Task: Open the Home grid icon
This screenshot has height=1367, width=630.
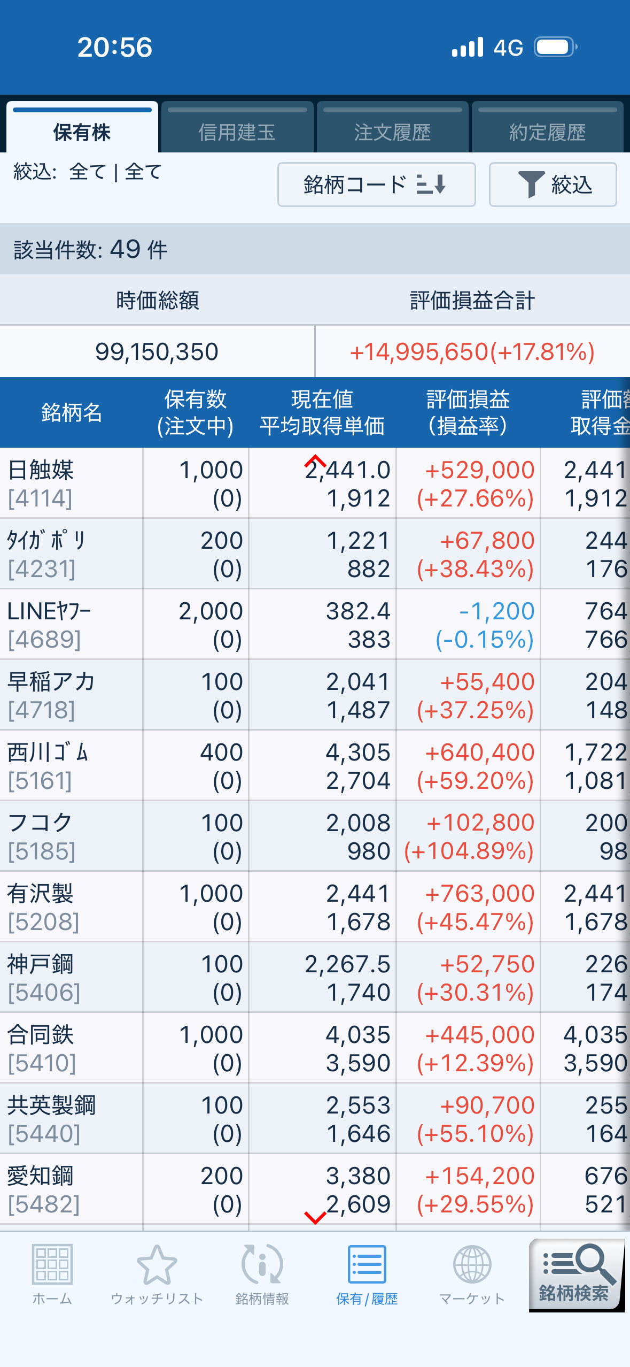Action: [x=52, y=1265]
